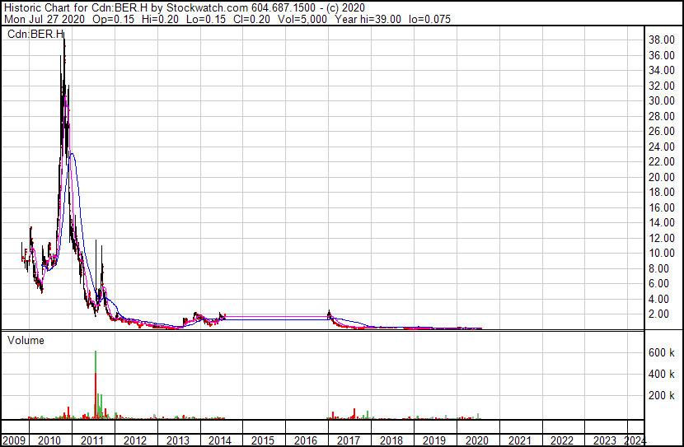Viewport: 684px width, 447px height.
Task: Click the 30.00 price axis value
Action: pyautogui.click(x=662, y=100)
